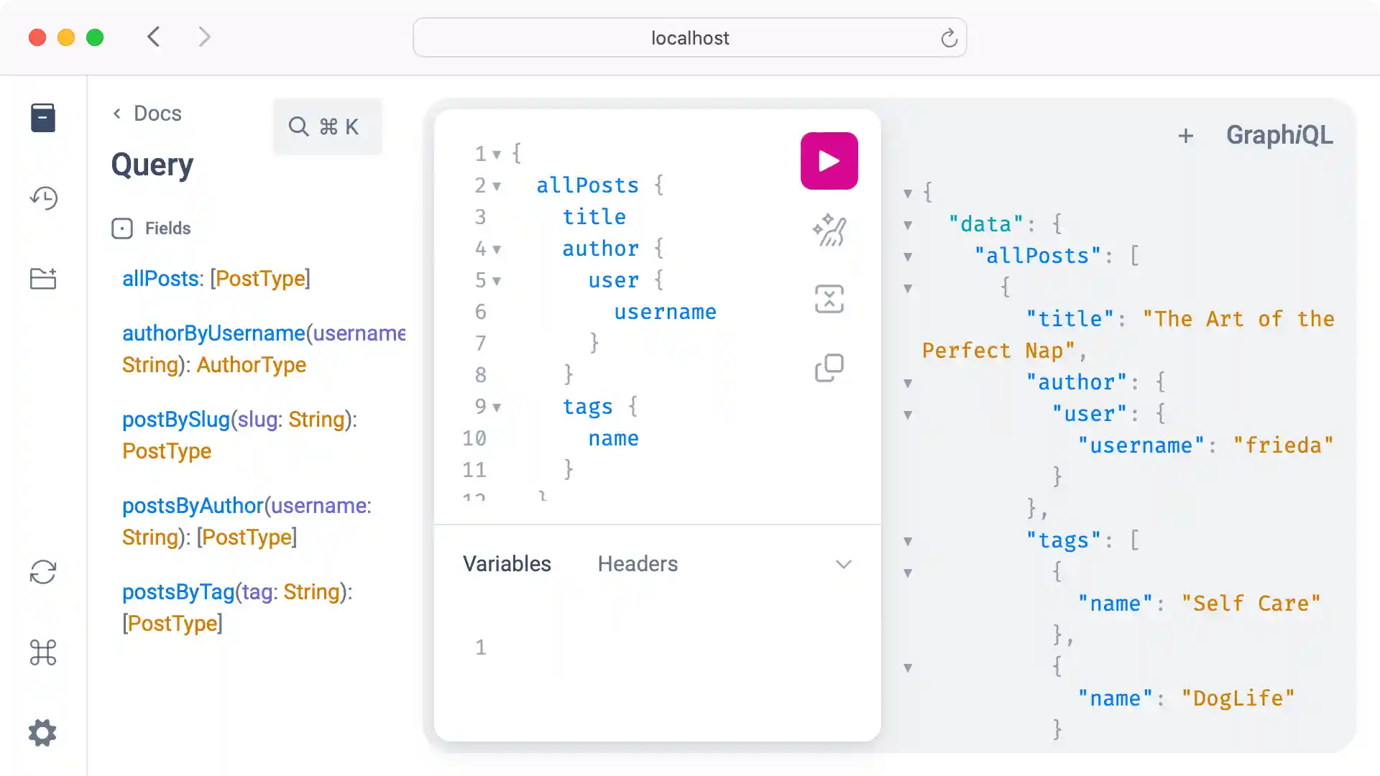This screenshot has width=1380, height=776.
Task: Merge fragments into the query document
Action: click(829, 298)
